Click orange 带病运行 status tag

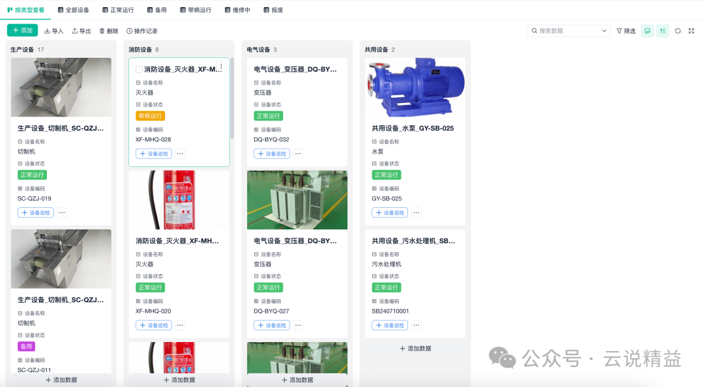(151, 116)
